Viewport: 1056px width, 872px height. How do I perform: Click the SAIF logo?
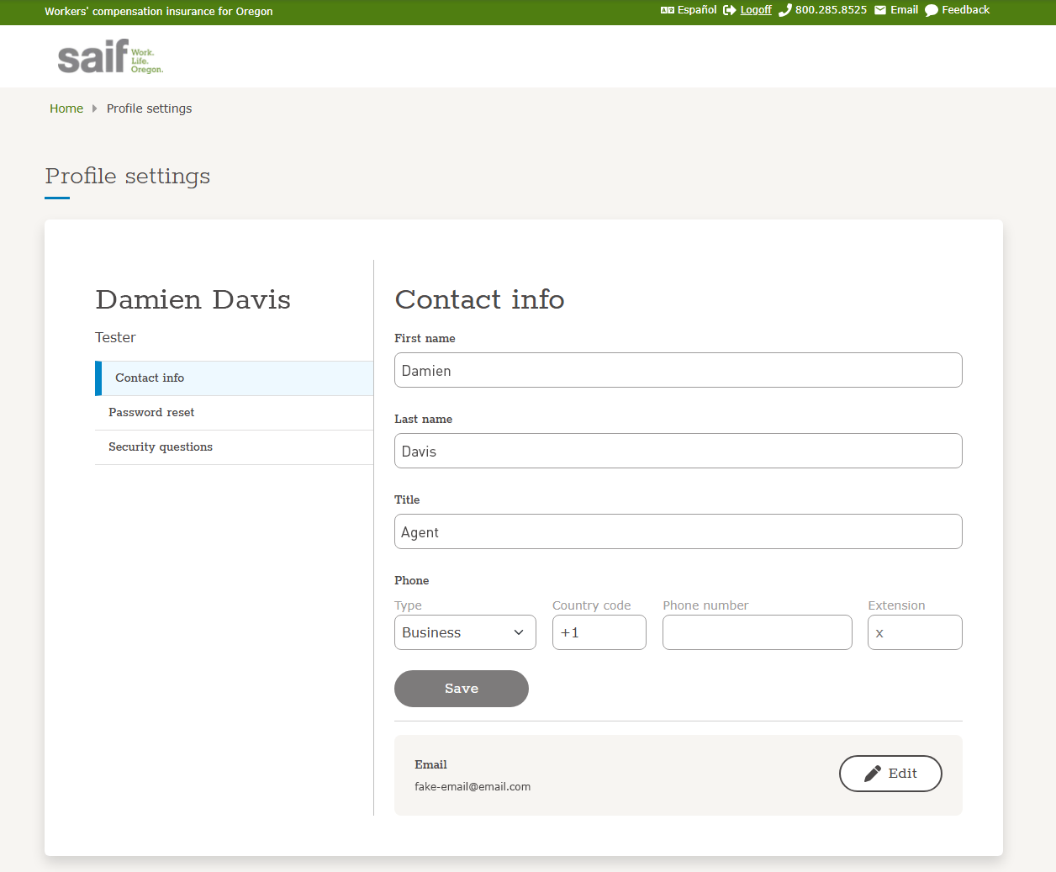point(110,56)
